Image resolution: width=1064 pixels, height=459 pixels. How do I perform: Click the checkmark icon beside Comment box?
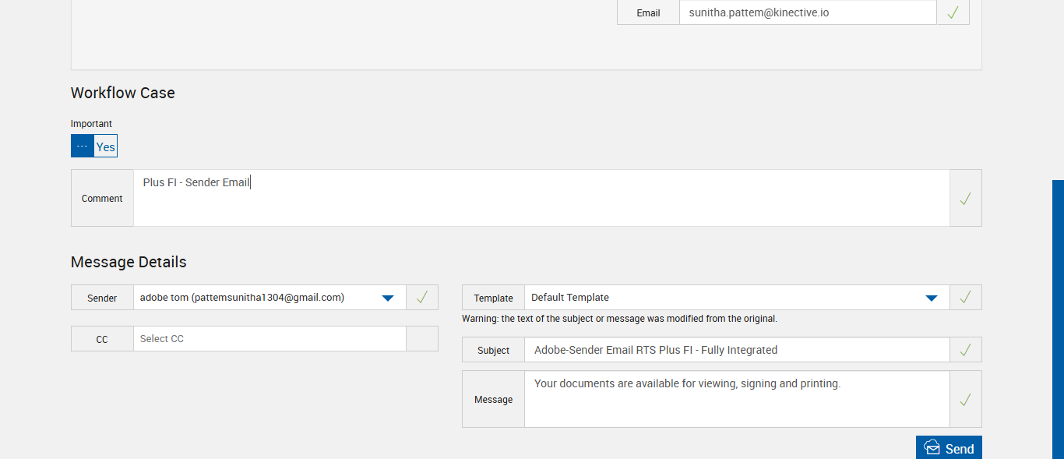pyautogui.click(x=965, y=199)
